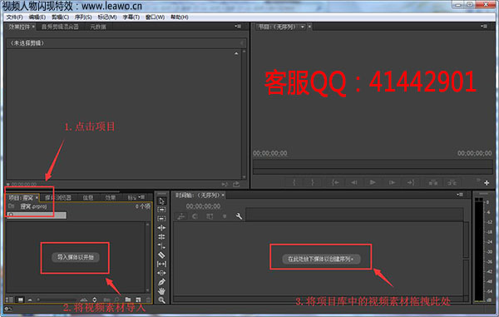Toggle Linked Selection in timeline header
This screenshot has height=317, width=499.
pos(210,216)
